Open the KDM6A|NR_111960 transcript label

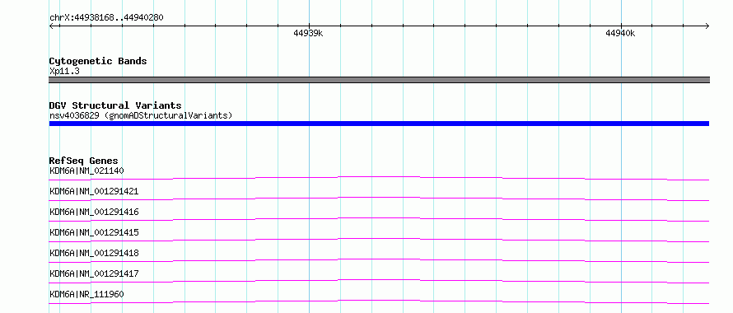point(86,294)
